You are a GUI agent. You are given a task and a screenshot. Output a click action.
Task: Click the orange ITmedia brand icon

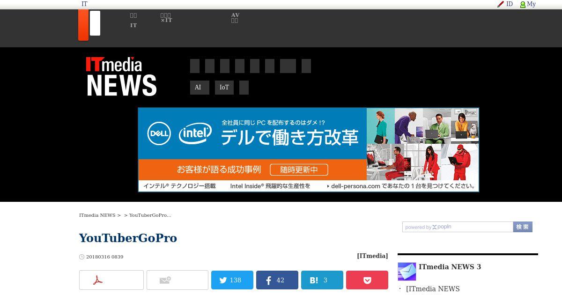(83, 25)
